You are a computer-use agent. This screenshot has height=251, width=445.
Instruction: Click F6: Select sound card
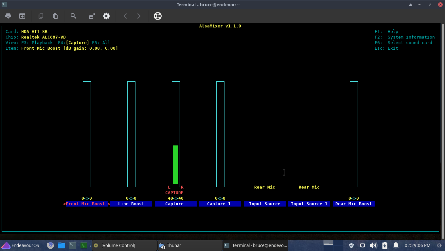(403, 42)
